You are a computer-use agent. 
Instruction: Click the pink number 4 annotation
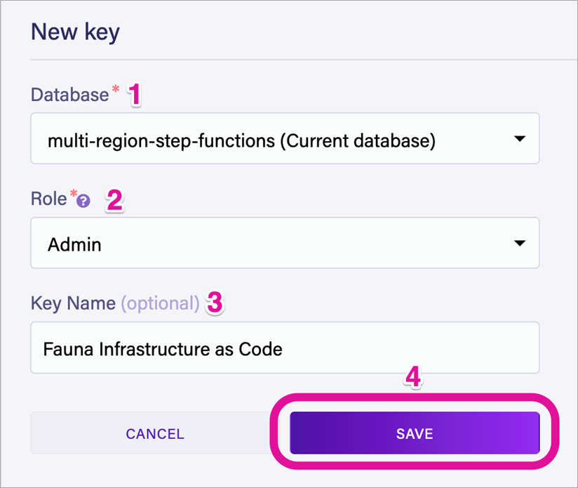[x=414, y=378]
